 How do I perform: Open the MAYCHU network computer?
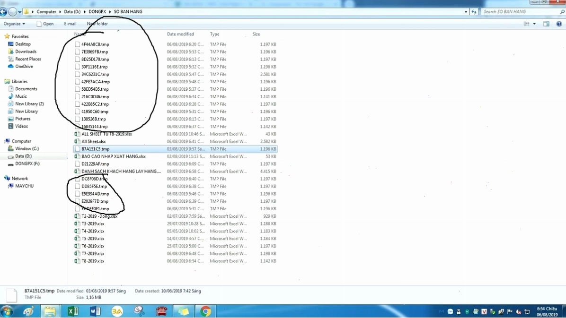click(x=24, y=186)
